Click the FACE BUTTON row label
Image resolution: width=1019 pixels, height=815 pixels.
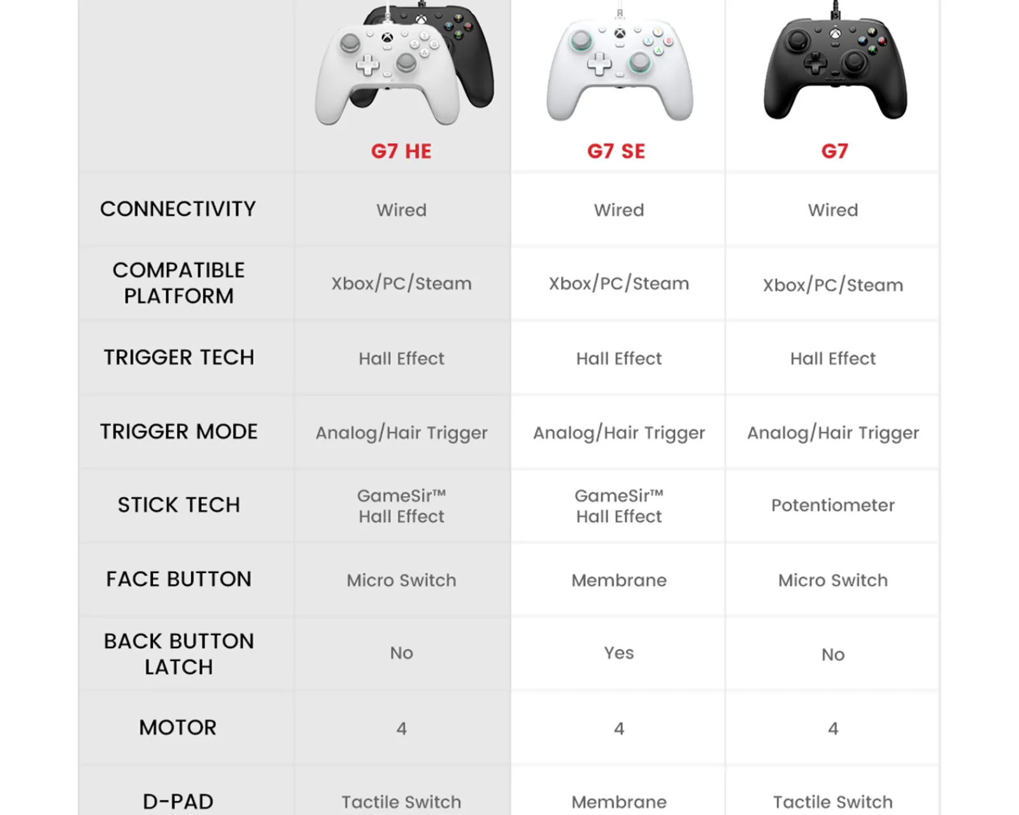tap(179, 579)
